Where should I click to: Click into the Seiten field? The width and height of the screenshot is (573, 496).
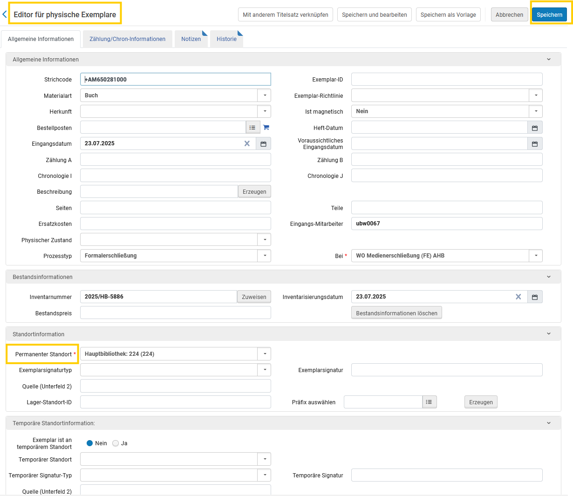coord(175,208)
